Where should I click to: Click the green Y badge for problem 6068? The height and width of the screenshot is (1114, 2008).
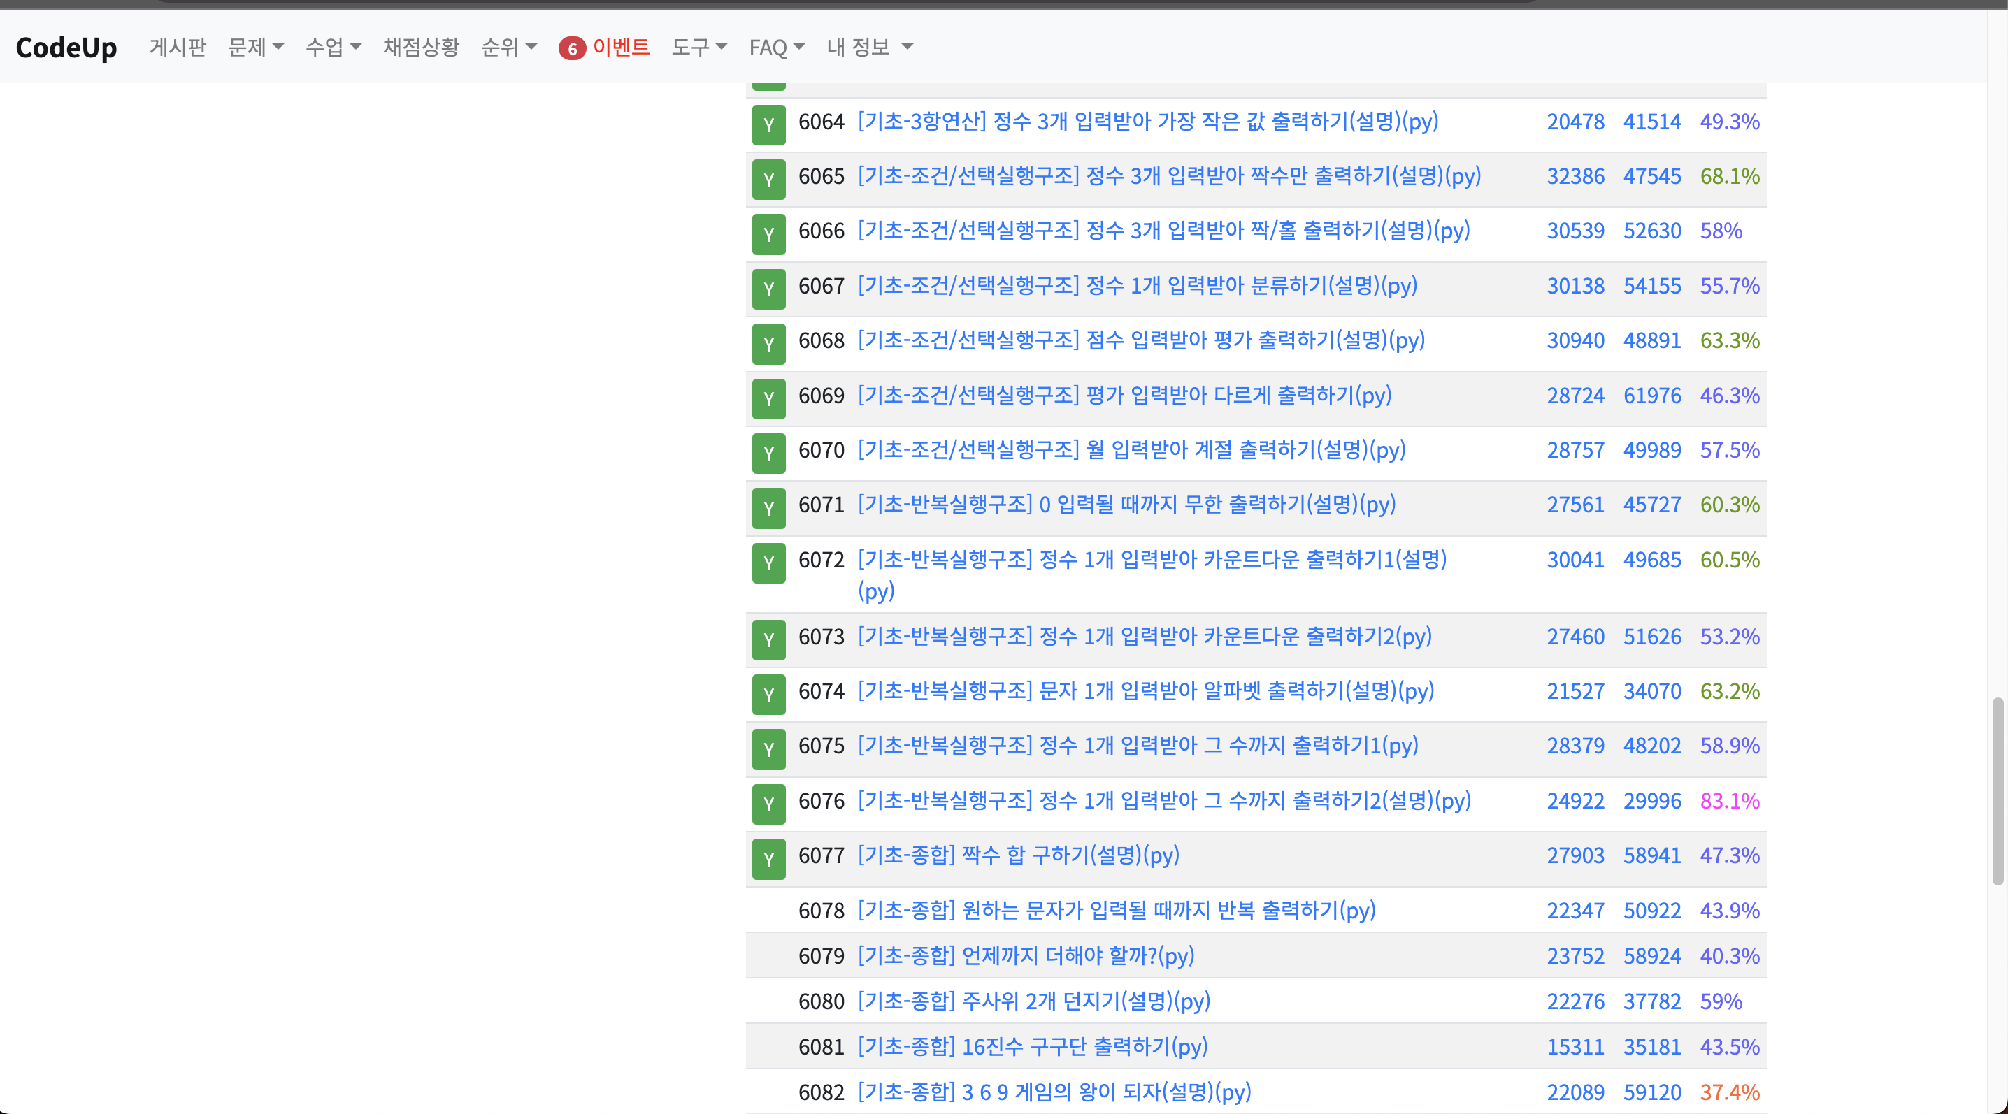[x=768, y=344]
